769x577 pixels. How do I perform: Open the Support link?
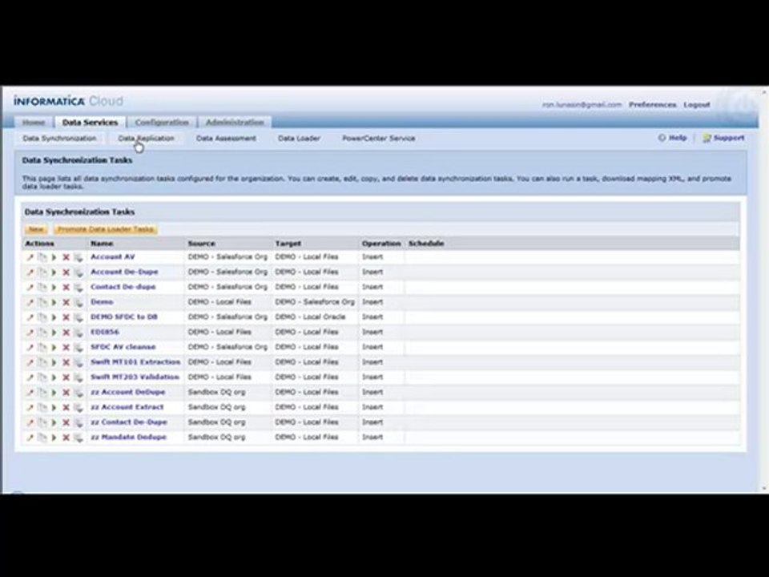[x=724, y=138]
